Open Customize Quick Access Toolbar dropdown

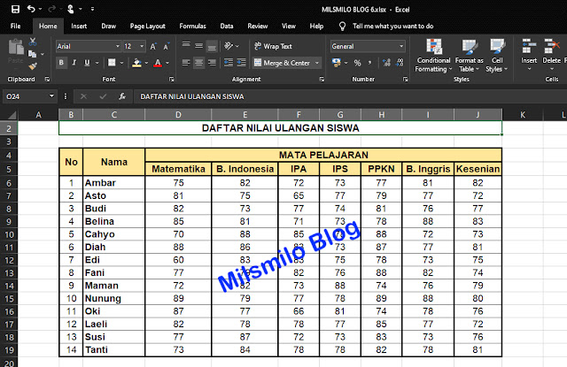point(92,9)
